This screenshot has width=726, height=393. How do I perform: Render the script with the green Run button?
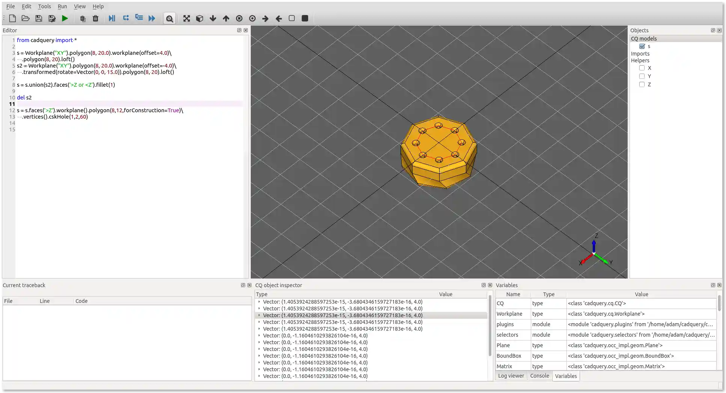[x=65, y=18]
